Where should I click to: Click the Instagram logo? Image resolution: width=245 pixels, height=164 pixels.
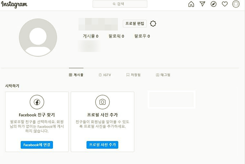14,4
